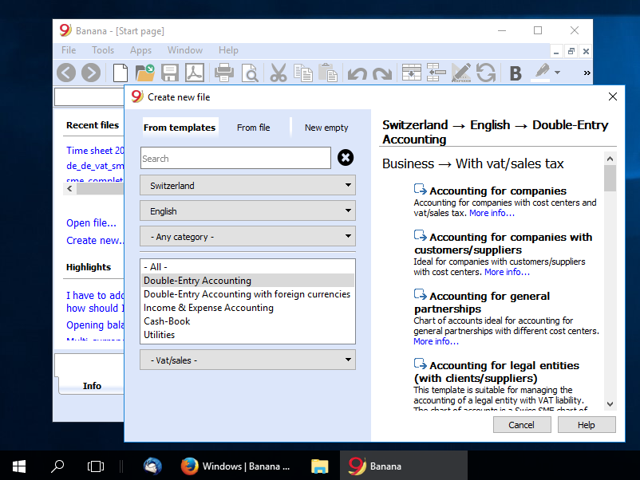Click the Cut scissors icon
This screenshot has width=640, height=480.
[279, 73]
